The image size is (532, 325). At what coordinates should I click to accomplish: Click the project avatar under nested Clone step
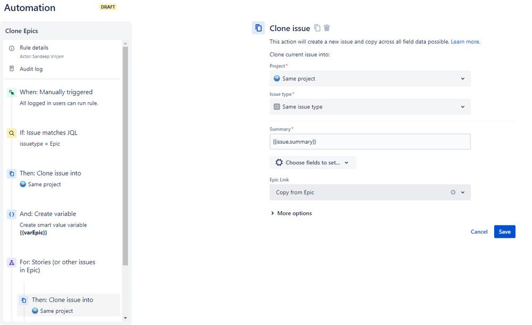(x=35, y=311)
